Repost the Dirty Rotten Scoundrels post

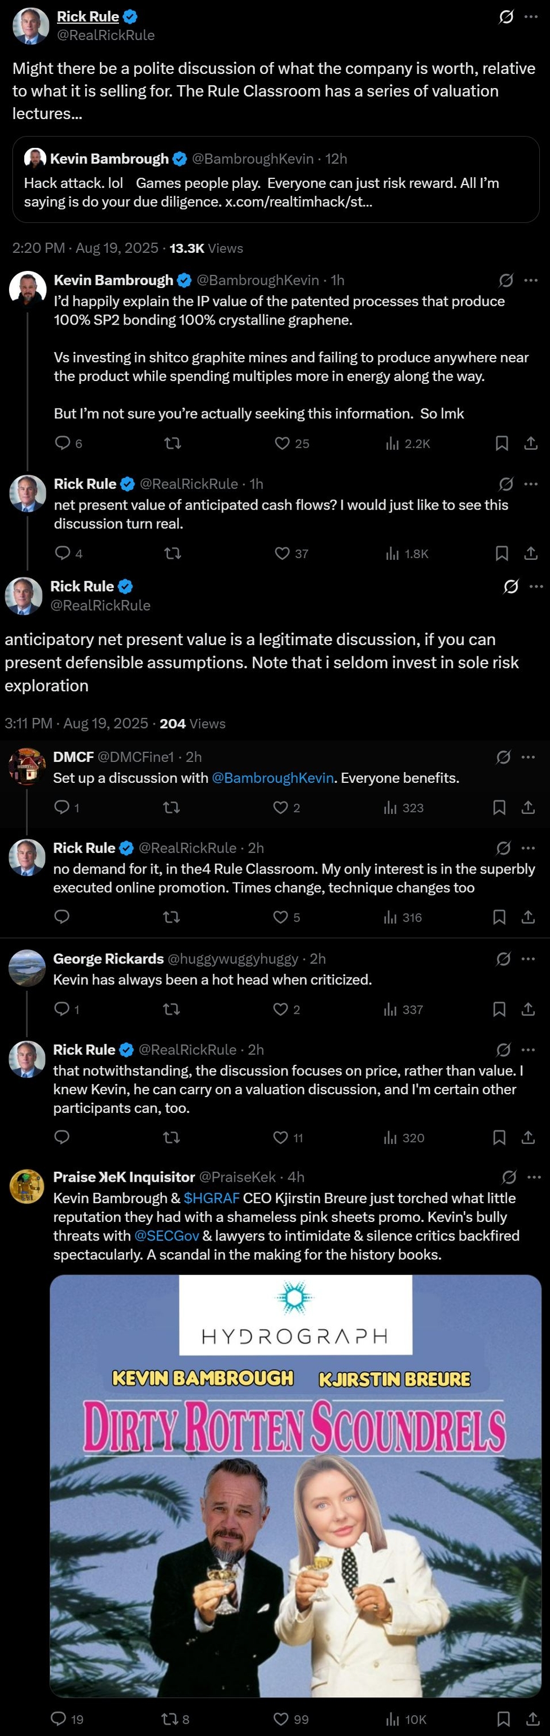pyautogui.click(x=170, y=1719)
